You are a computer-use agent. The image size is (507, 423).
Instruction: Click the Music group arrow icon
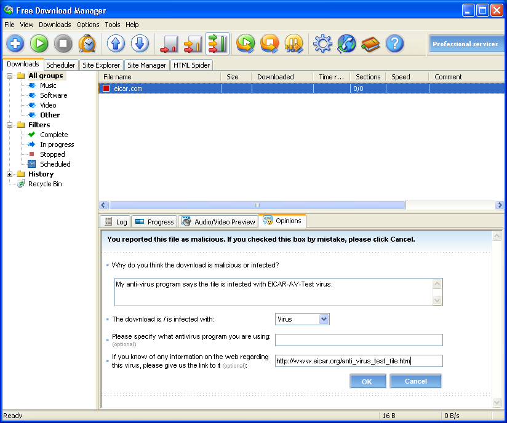click(x=32, y=85)
